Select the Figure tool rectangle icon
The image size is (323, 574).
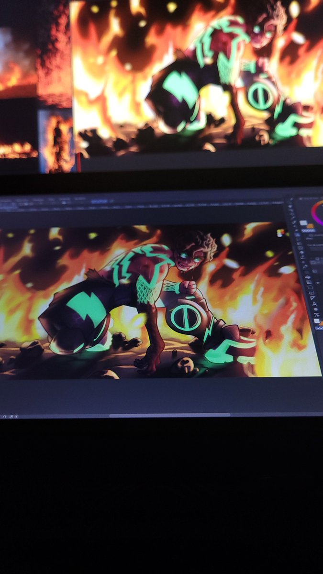tap(310, 287)
